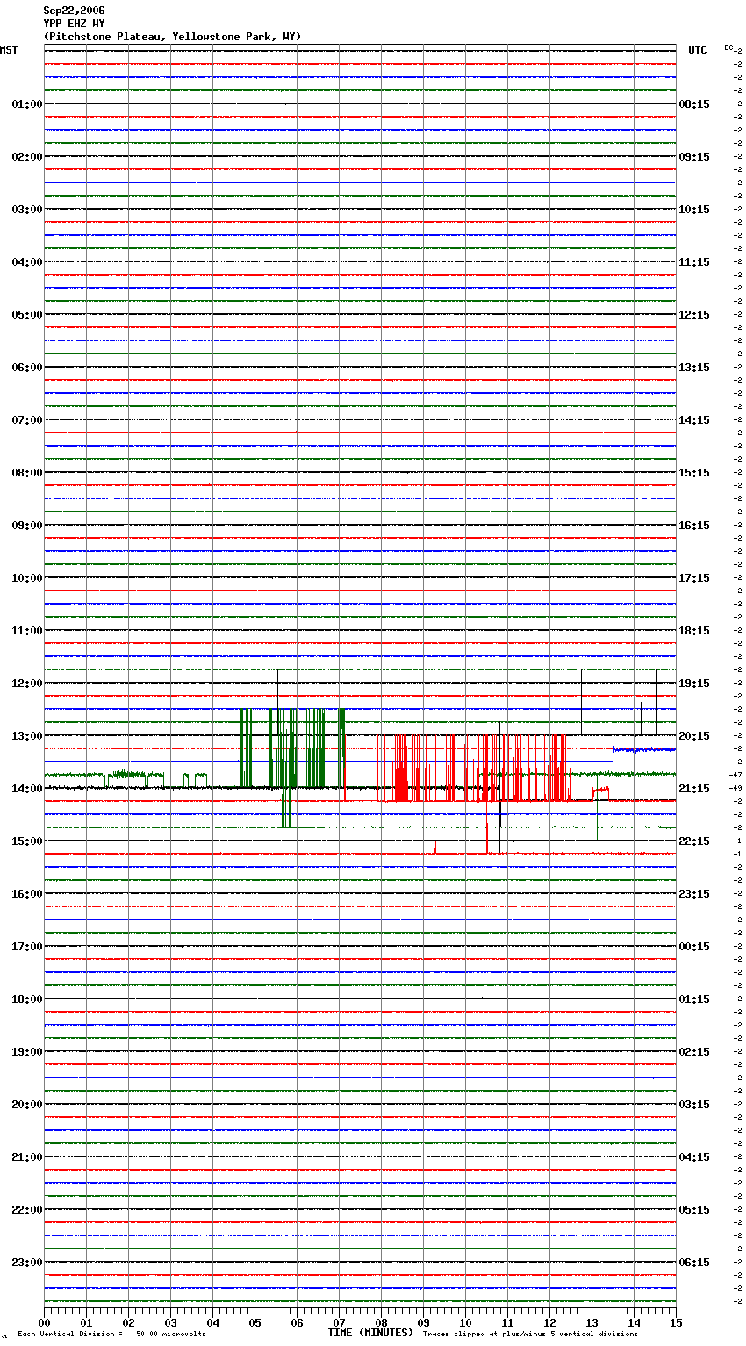Click the MST time label "08:00"

pyautogui.click(x=27, y=473)
